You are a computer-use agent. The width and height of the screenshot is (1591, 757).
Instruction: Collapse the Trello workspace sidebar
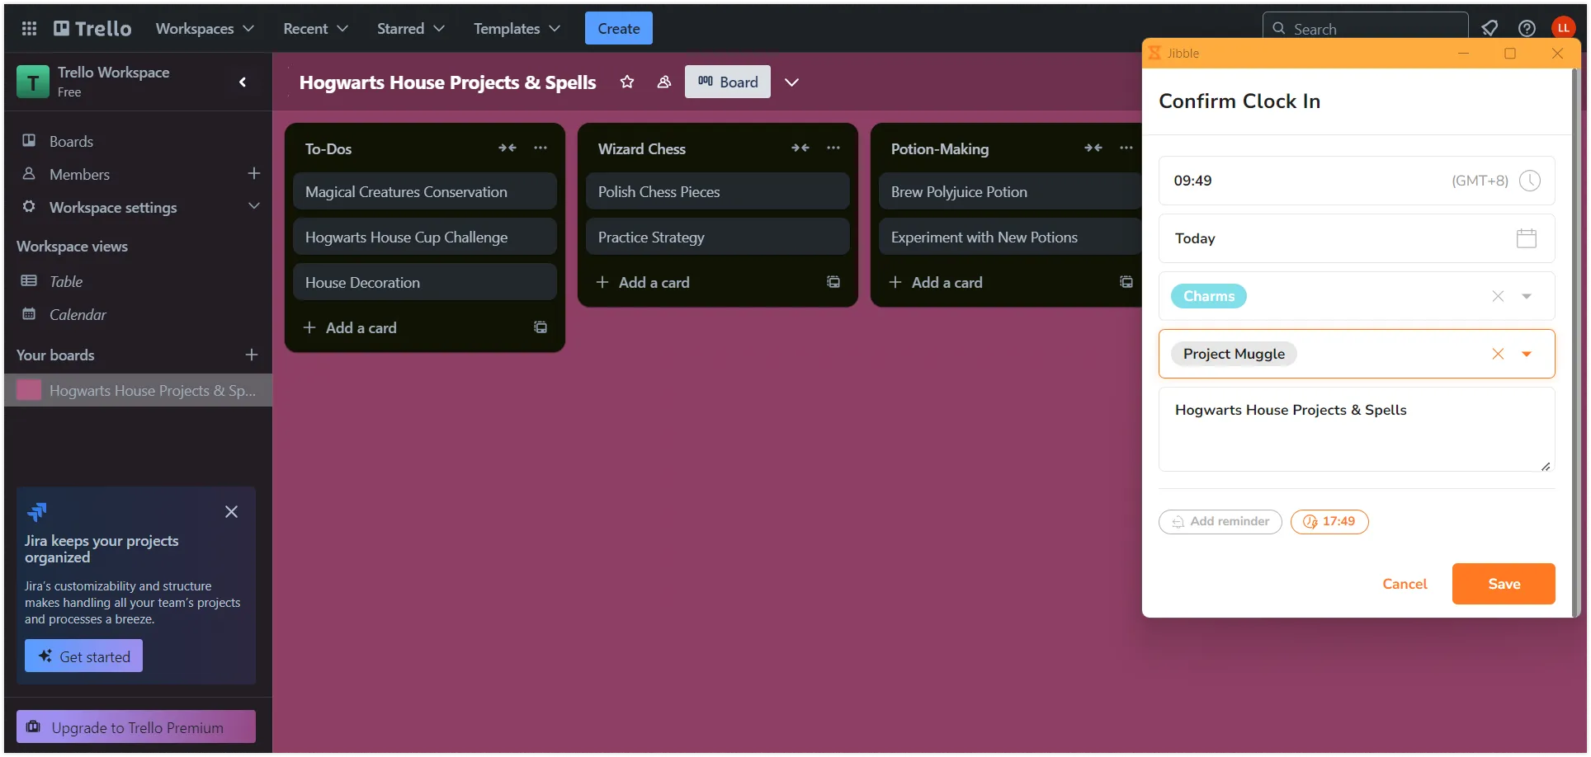(x=243, y=82)
